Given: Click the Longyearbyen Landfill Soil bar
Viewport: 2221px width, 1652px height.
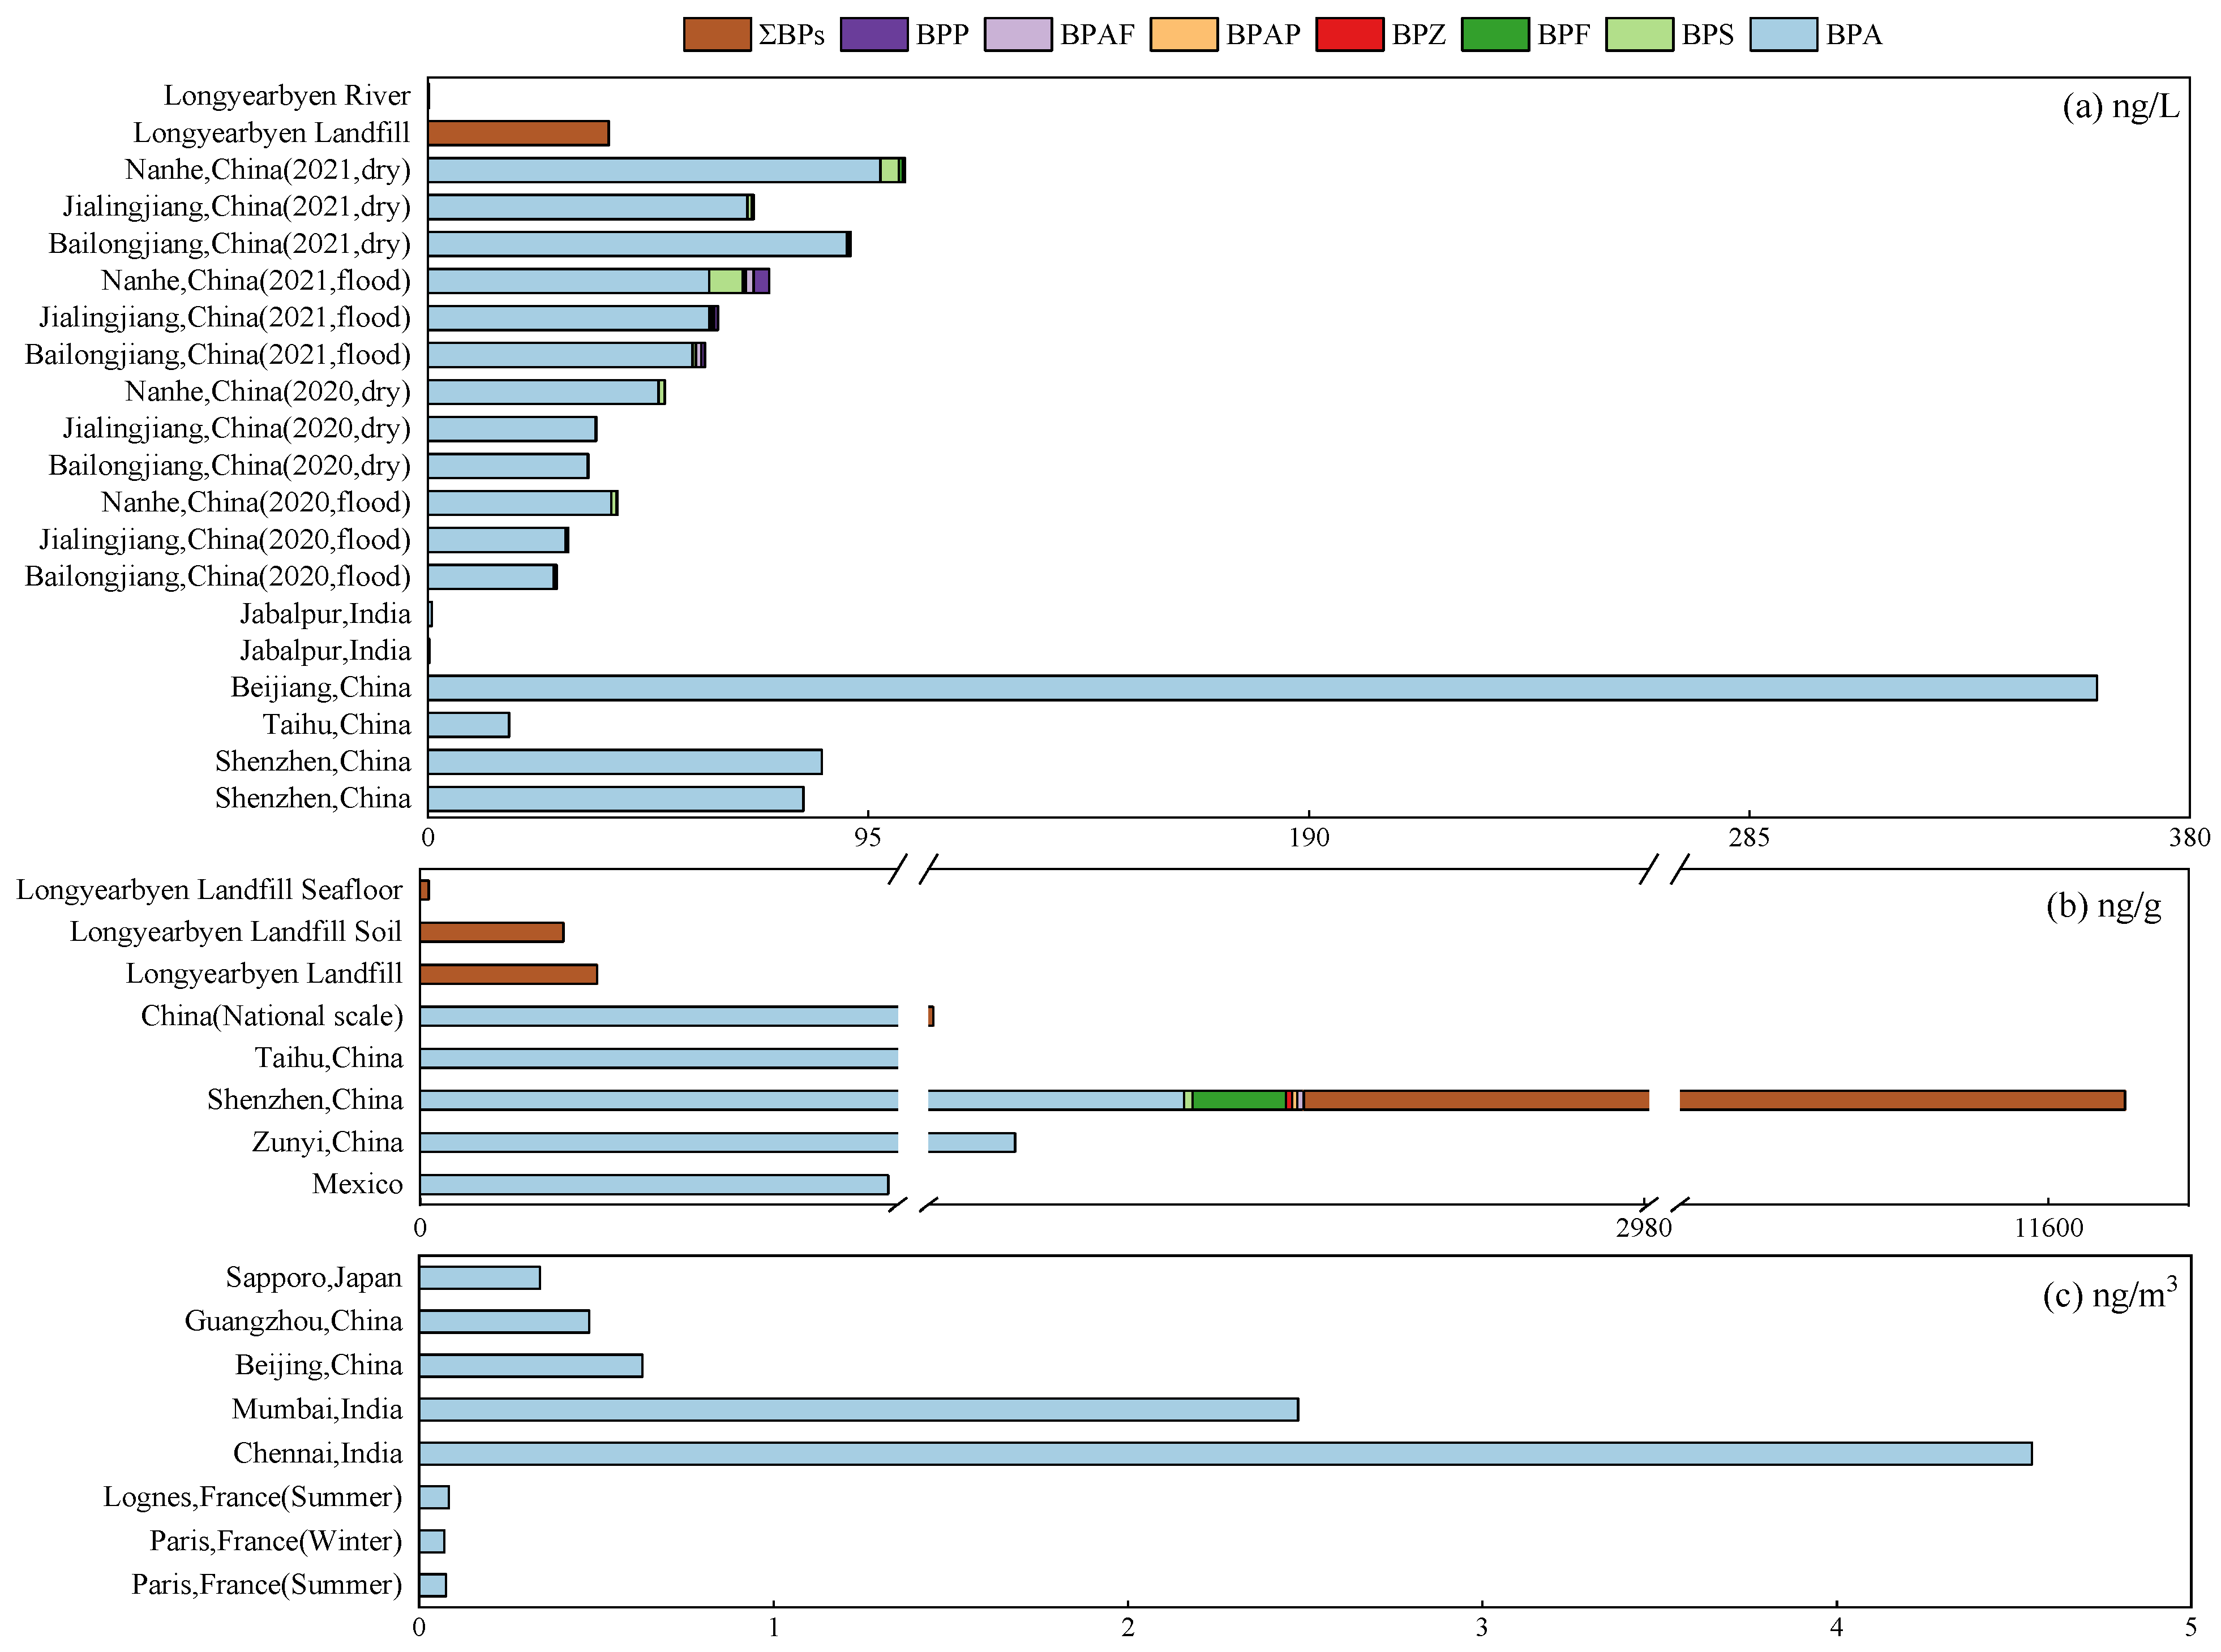Looking at the screenshot, I should pyautogui.click(x=491, y=932).
